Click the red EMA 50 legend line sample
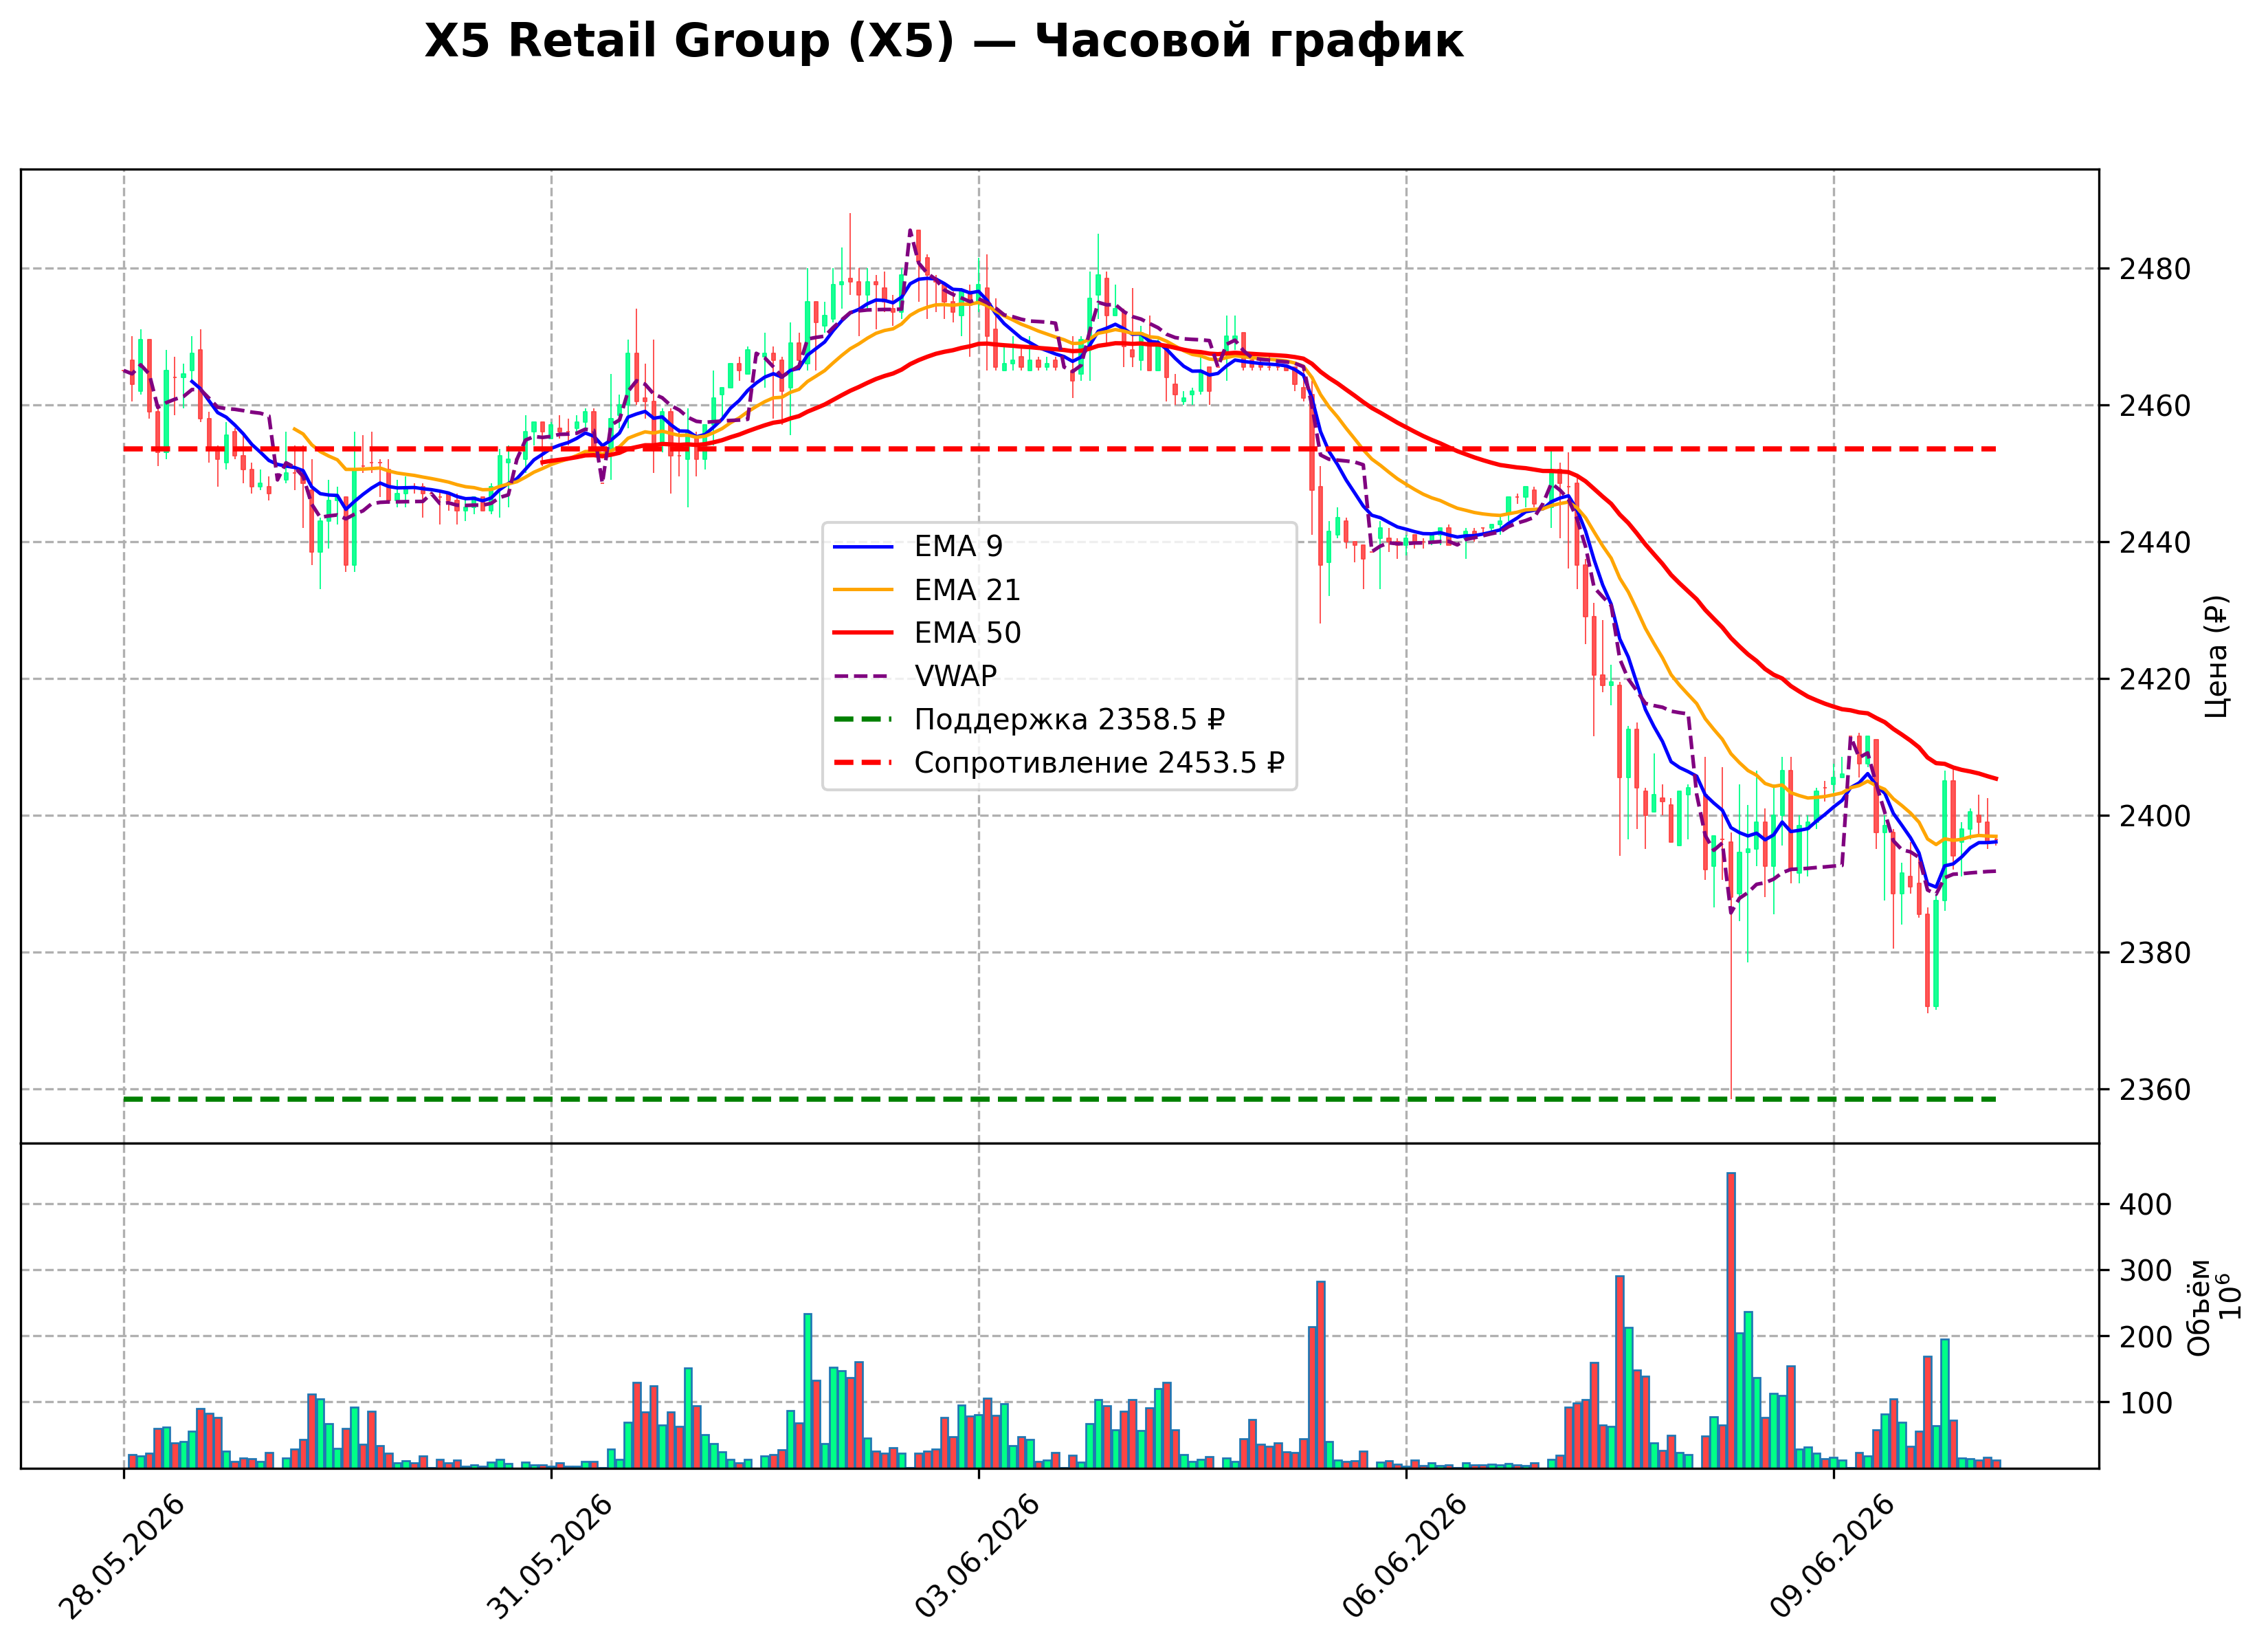The image size is (2268, 1645). tap(862, 633)
